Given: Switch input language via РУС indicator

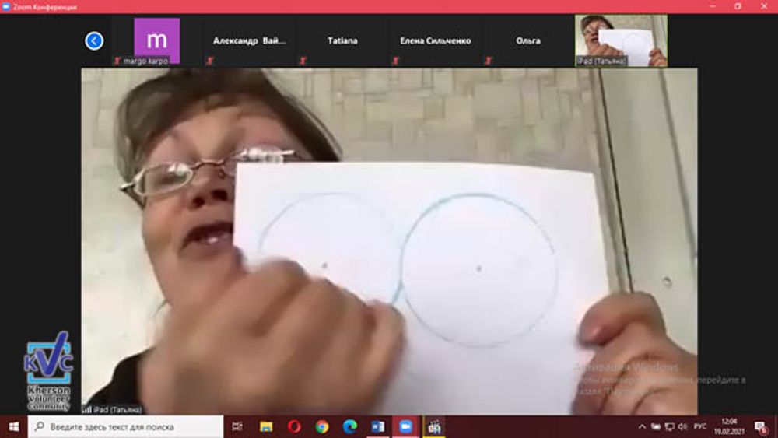Looking at the screenshot, I should [x=700, y=426].
